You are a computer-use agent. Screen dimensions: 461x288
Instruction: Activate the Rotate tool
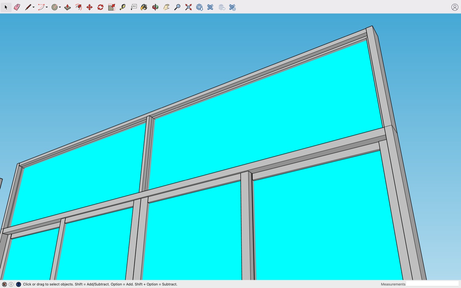[x=100, y=7]
